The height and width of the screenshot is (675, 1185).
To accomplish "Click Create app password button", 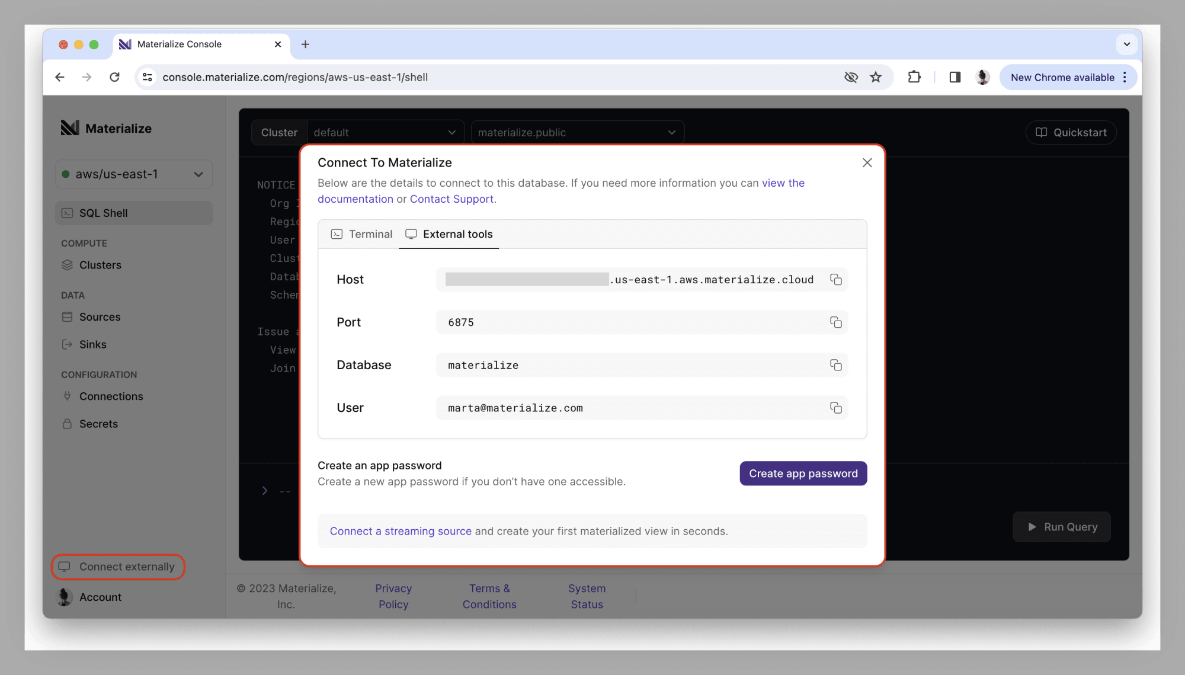I will (803, 473).
